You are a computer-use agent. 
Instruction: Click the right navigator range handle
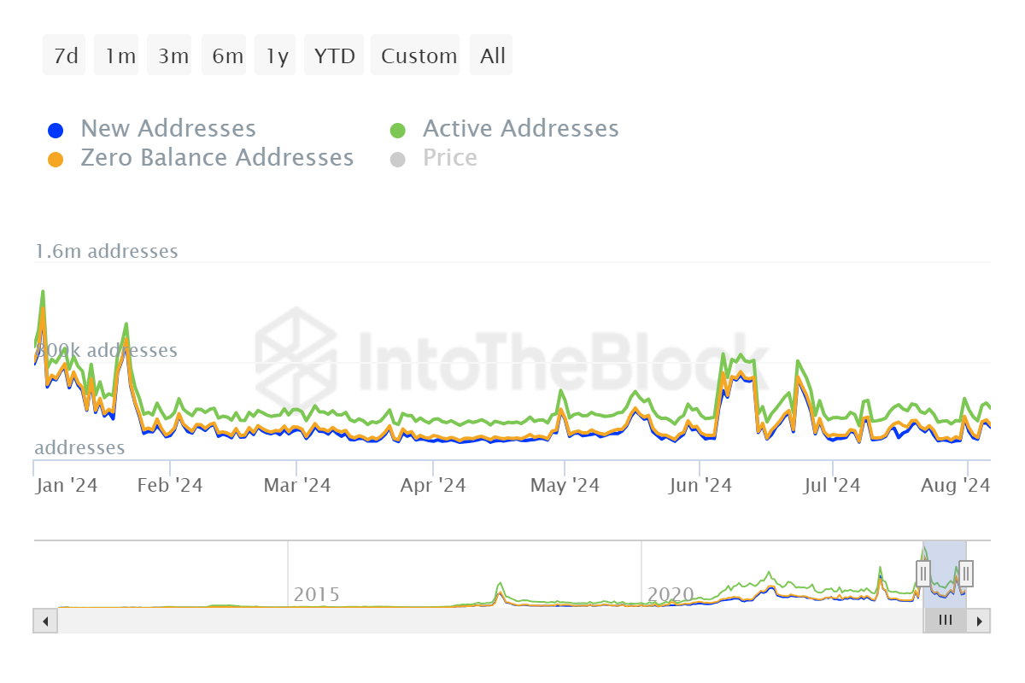click(965, 572)
